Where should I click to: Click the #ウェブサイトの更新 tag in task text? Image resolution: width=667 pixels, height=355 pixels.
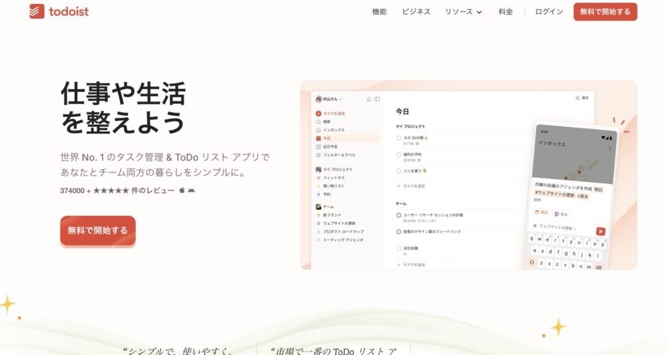(554, 194)
